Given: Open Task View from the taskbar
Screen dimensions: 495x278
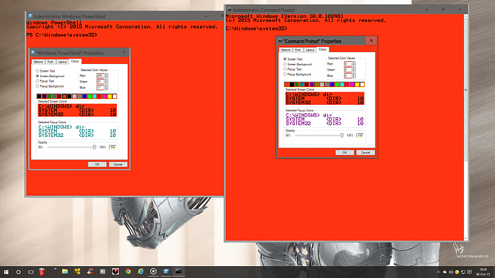Looking at the screenshot, I should coord(30,271).
